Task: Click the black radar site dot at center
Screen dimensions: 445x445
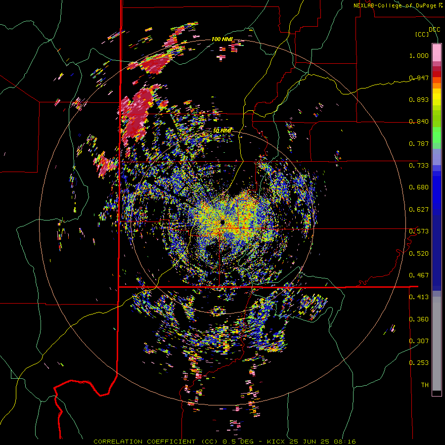Action: click(x=222, y=222)
